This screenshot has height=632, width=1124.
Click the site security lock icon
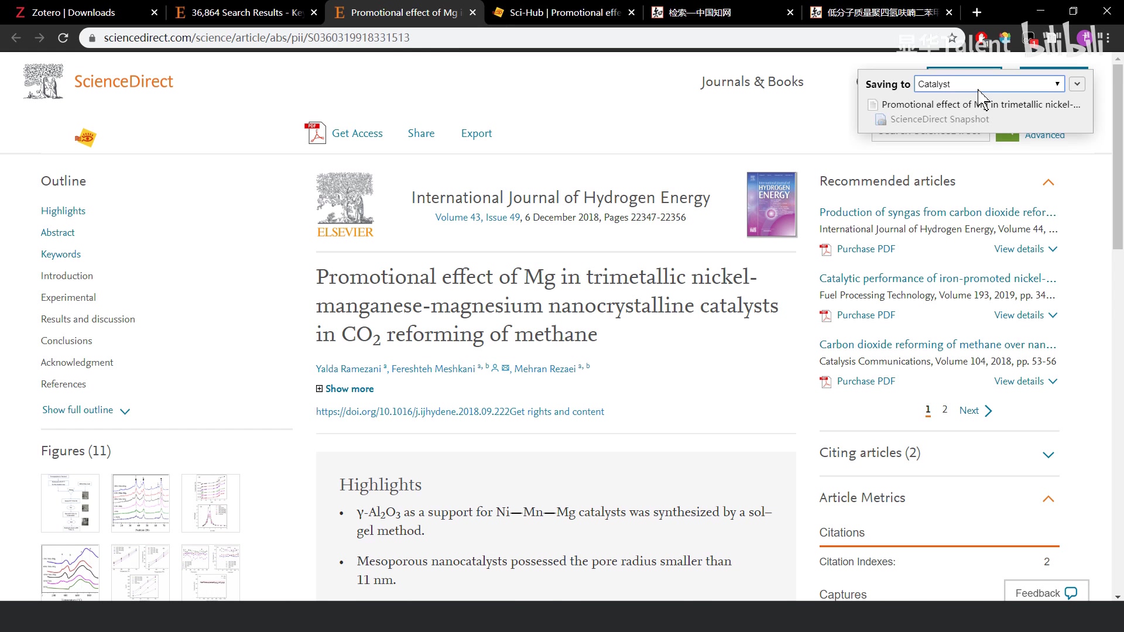(92, 38)
